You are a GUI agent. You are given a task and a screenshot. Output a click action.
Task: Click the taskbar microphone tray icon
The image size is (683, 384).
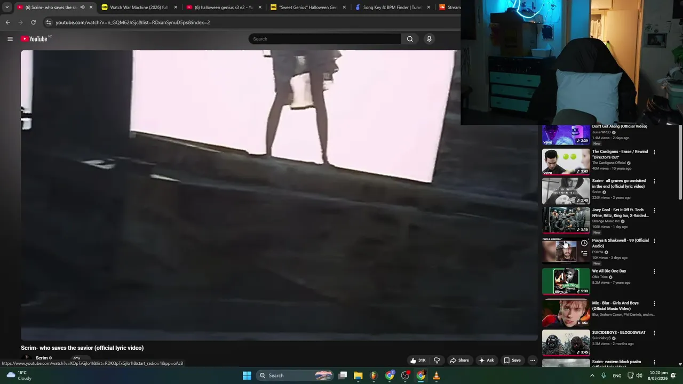603,375
